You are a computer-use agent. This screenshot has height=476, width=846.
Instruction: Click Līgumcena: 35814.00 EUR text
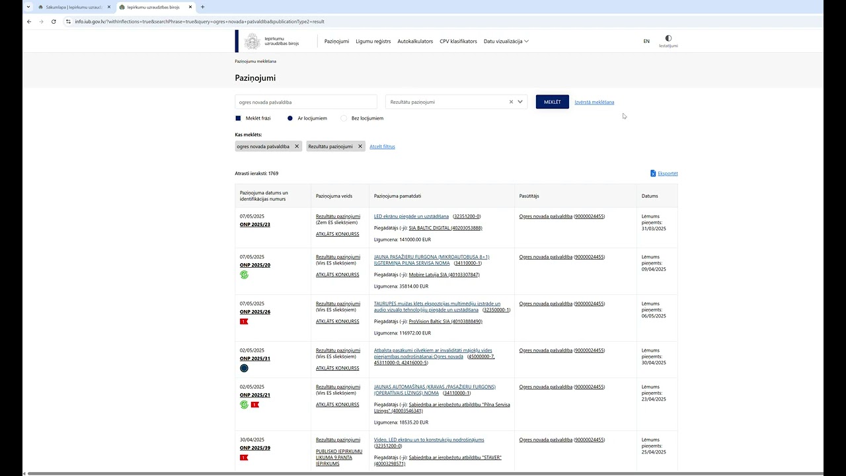pos(401,286)
